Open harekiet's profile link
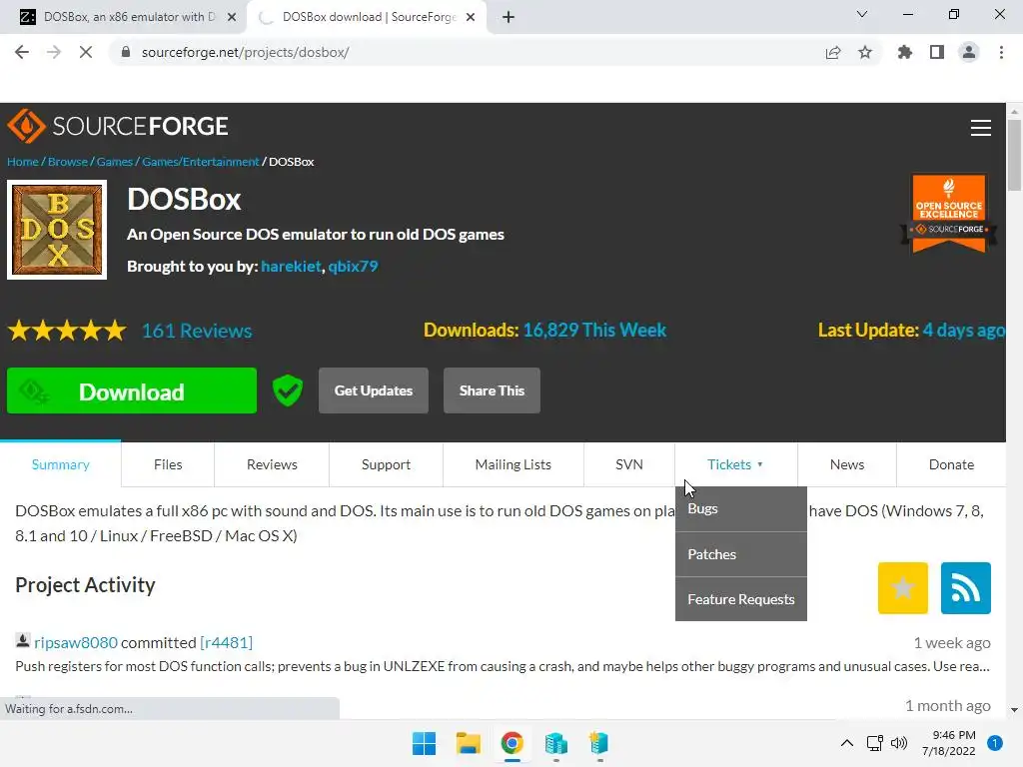Image resolution: width=1023 pixels, height=767 pixels. click(x=291, y=266)
